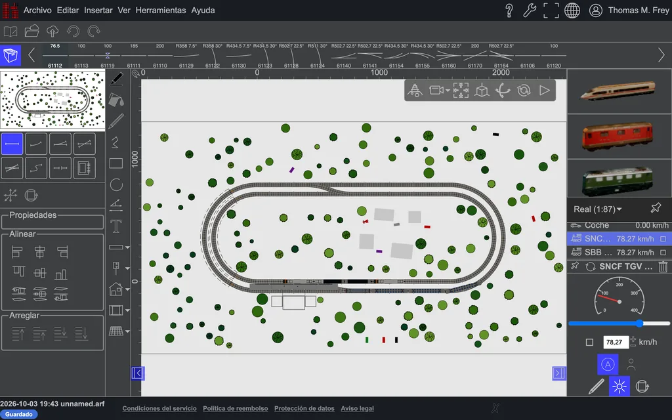Expand the platform shape tool dropdown
Screen dimensions: 672x420
click(127, 247)
